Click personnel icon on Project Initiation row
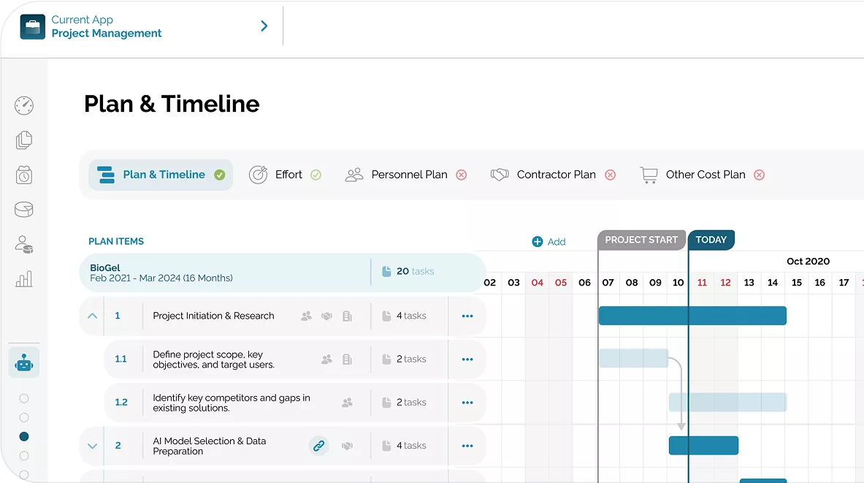This screenshot has height=483, width=864. pos(306,316)
